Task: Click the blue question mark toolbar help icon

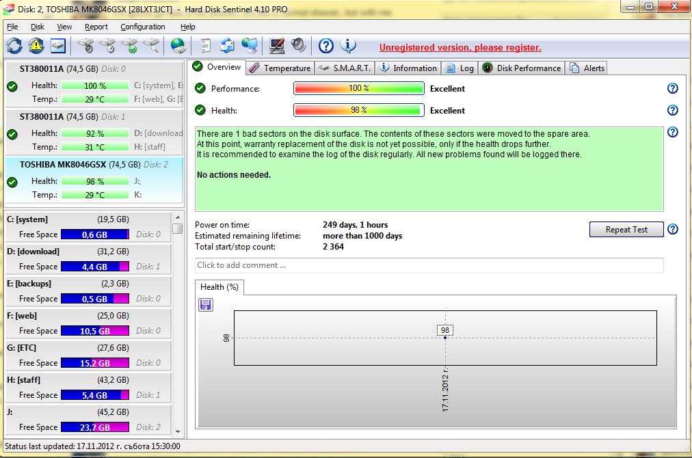Action: [x=326, y=45]
